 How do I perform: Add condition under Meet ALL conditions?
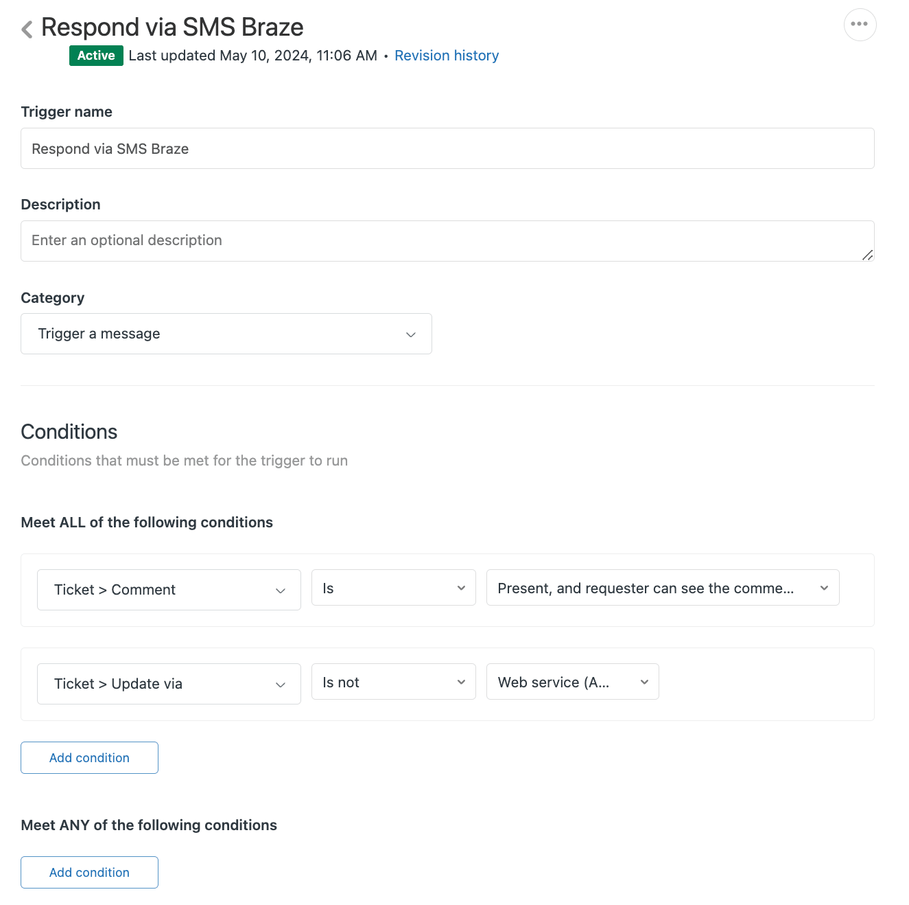click(x=89, y=758)
